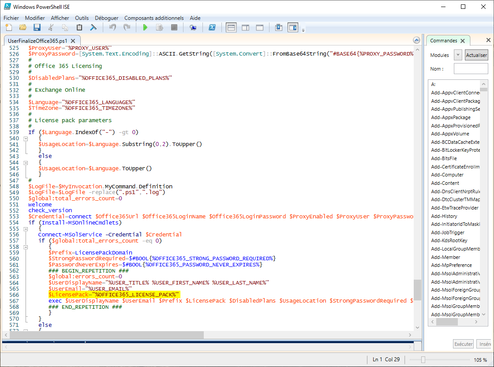494x367 pixels.
Task: Open the Modifier menu
Action: pyautogui.click(x=35, y=18)
